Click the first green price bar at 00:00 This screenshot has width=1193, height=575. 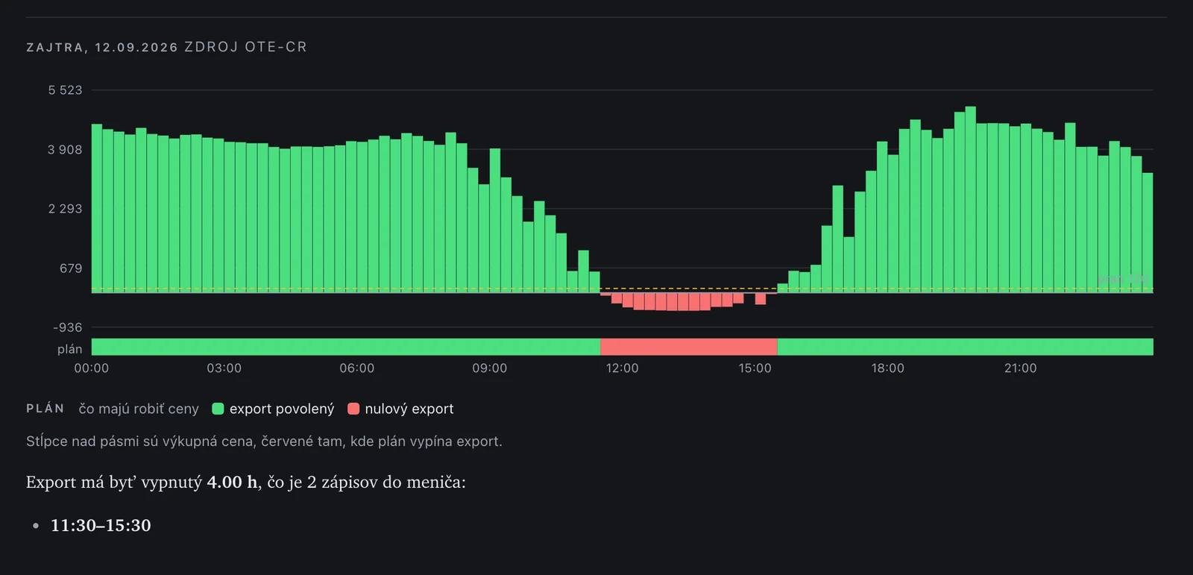[x=97, y=208]
